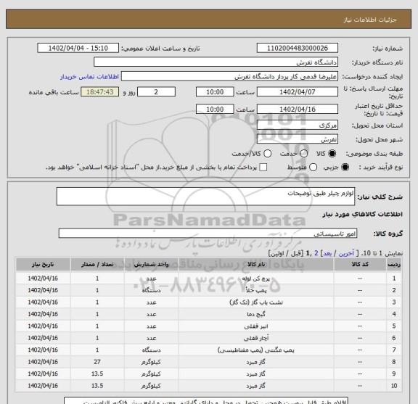The width and height of the screenshot is (418, 404).
Task: Click the price validity hour 10:00 field
Action: (x=215, y=110)
